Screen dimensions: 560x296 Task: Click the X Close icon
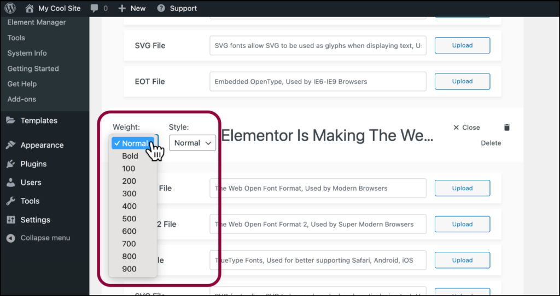point(456,128)
